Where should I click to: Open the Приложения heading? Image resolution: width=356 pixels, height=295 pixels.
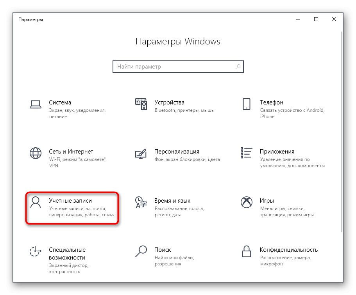[277, 152]
